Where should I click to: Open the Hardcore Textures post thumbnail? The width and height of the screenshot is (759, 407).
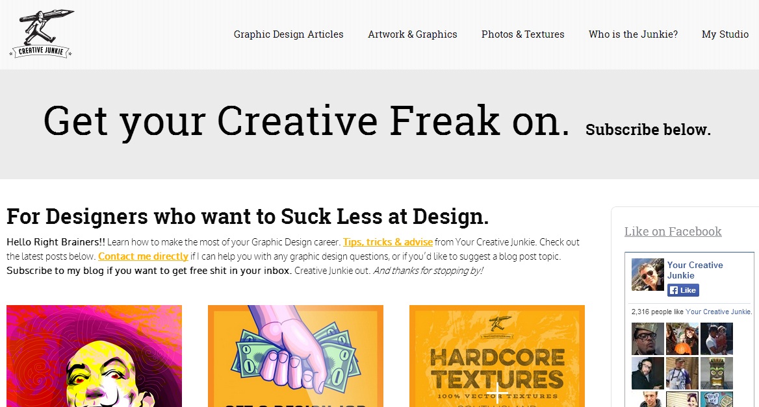point(497,356)
